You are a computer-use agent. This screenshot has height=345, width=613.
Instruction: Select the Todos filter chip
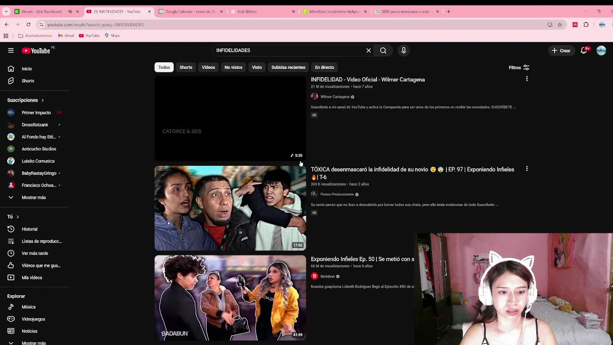[x=164, y=68]
